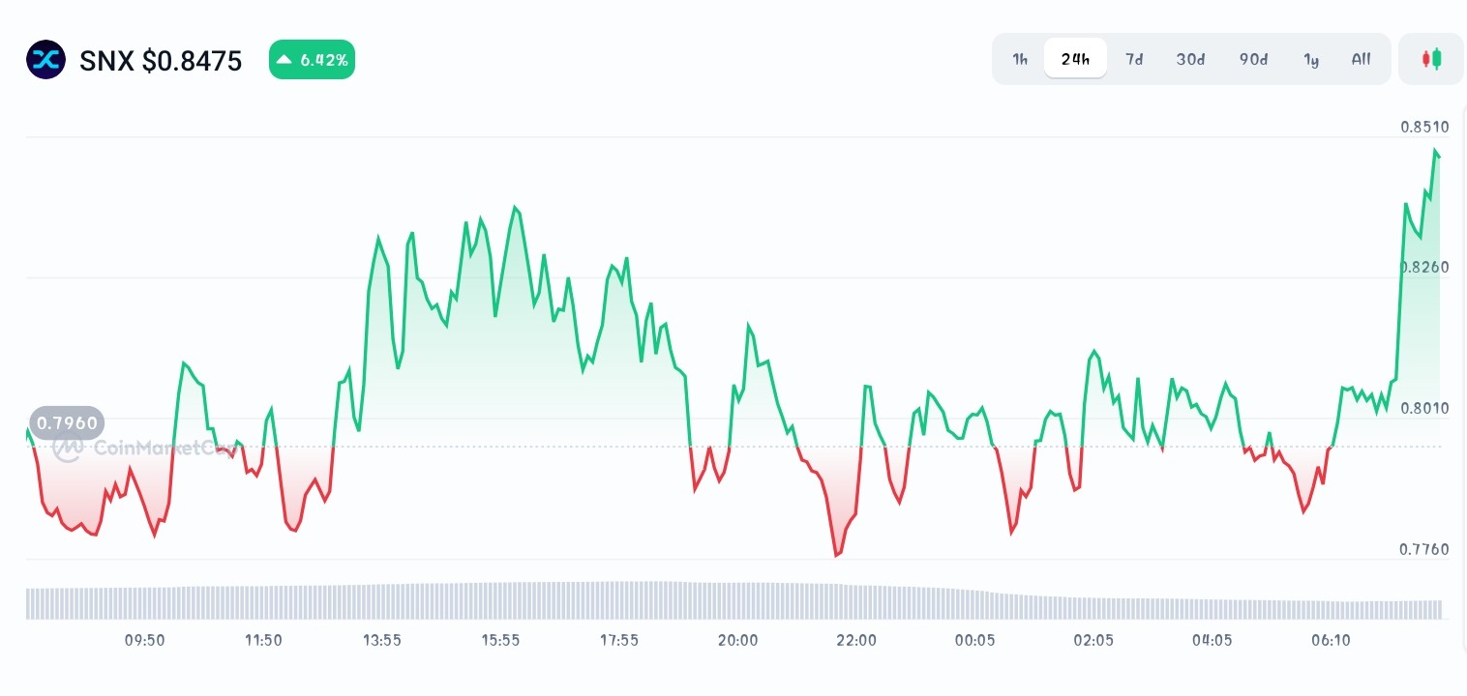This screenshot has width=1467, height=696.
Task: Select the 30d time range
Action: [x=1190, y=59]
